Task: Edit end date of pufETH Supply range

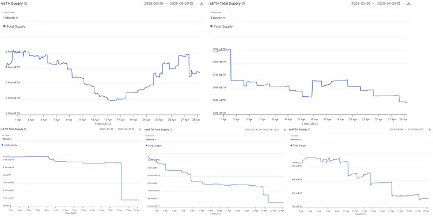Action: coord(414,129)
